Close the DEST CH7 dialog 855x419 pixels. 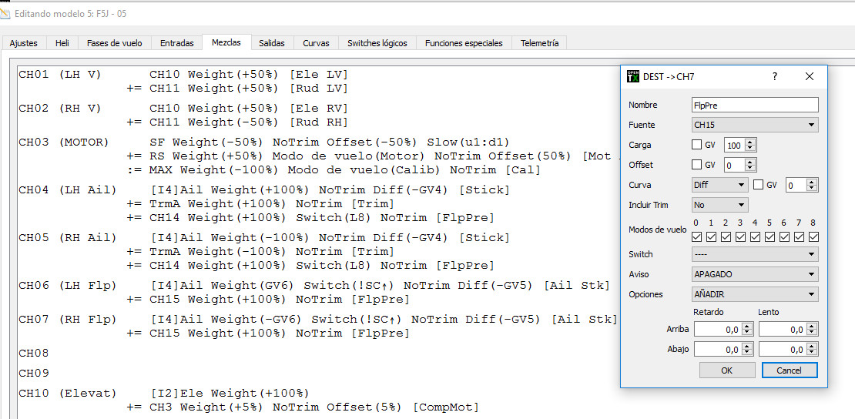pos(810,76)
